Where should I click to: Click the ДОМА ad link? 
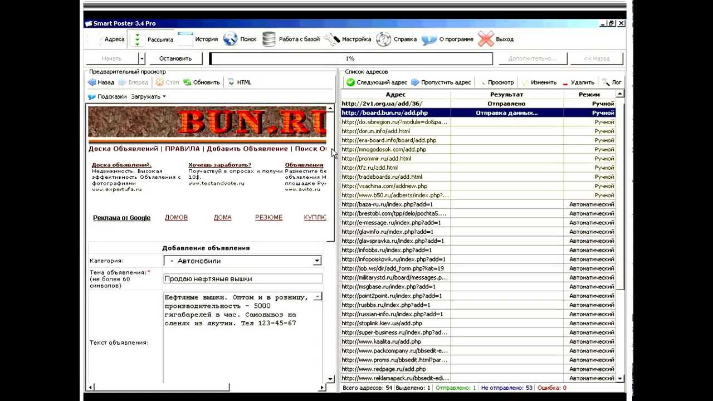coord(222,218)
